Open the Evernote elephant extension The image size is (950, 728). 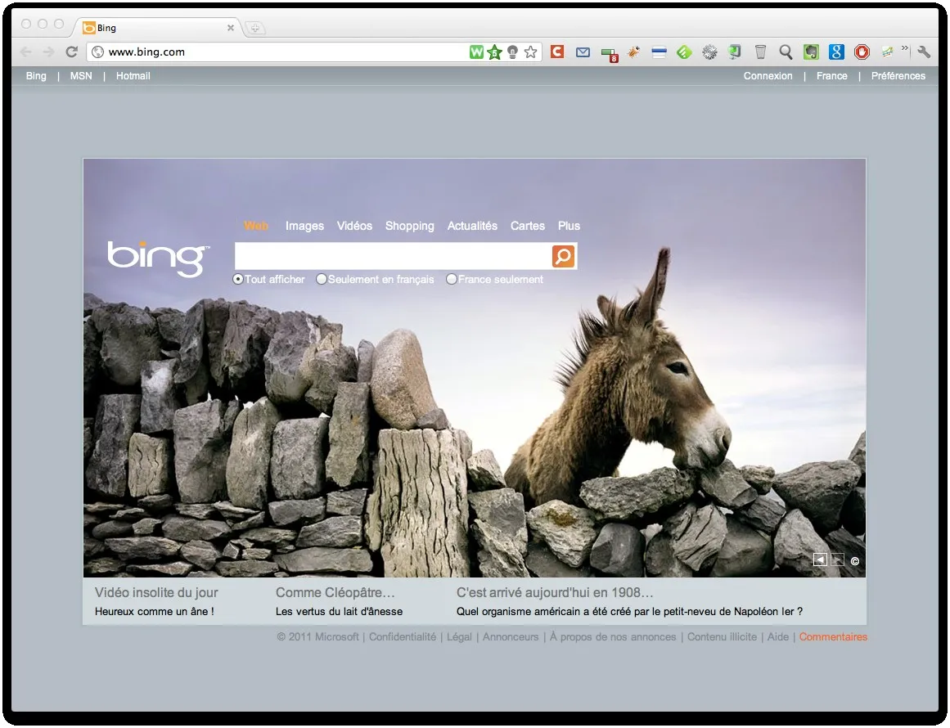pyautogui.click(x=811, y=52)
